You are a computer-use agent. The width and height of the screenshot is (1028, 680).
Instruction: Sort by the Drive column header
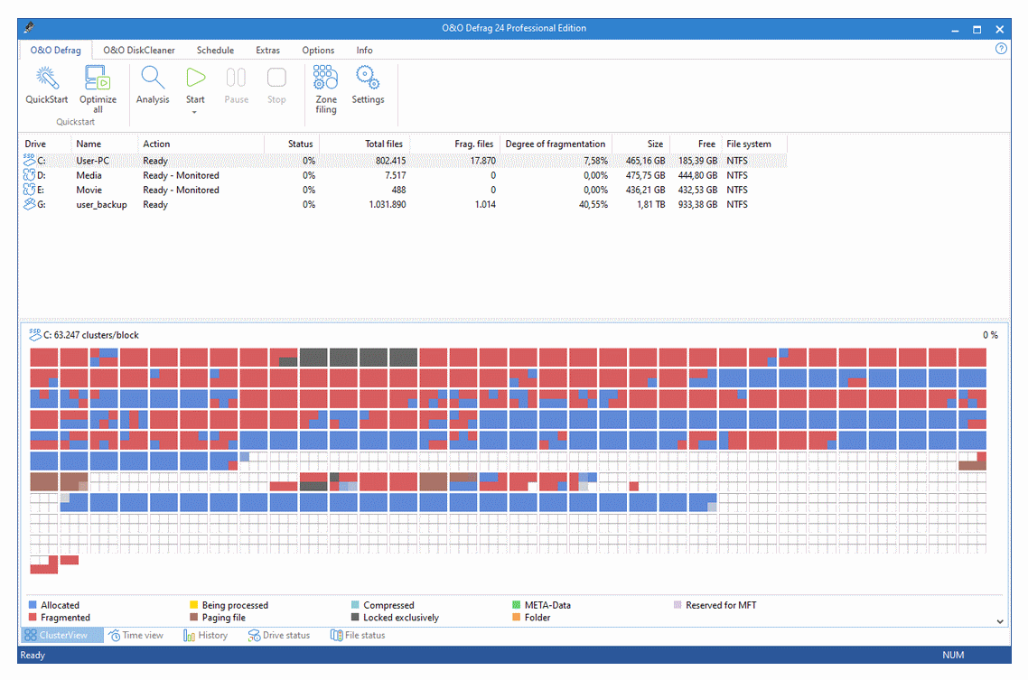45,144
